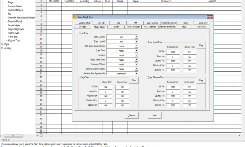The width and height of the screenshot is (245, 147).
Task: Edit Bosta Kanal Tonu Üçüncü Ton period
Action: [x=189, y=61]
